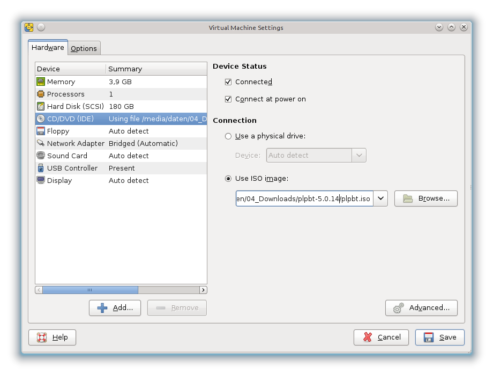Screen dimensions: 493x375
Task: Click the Floppy device icon
Action: point(41,131)
